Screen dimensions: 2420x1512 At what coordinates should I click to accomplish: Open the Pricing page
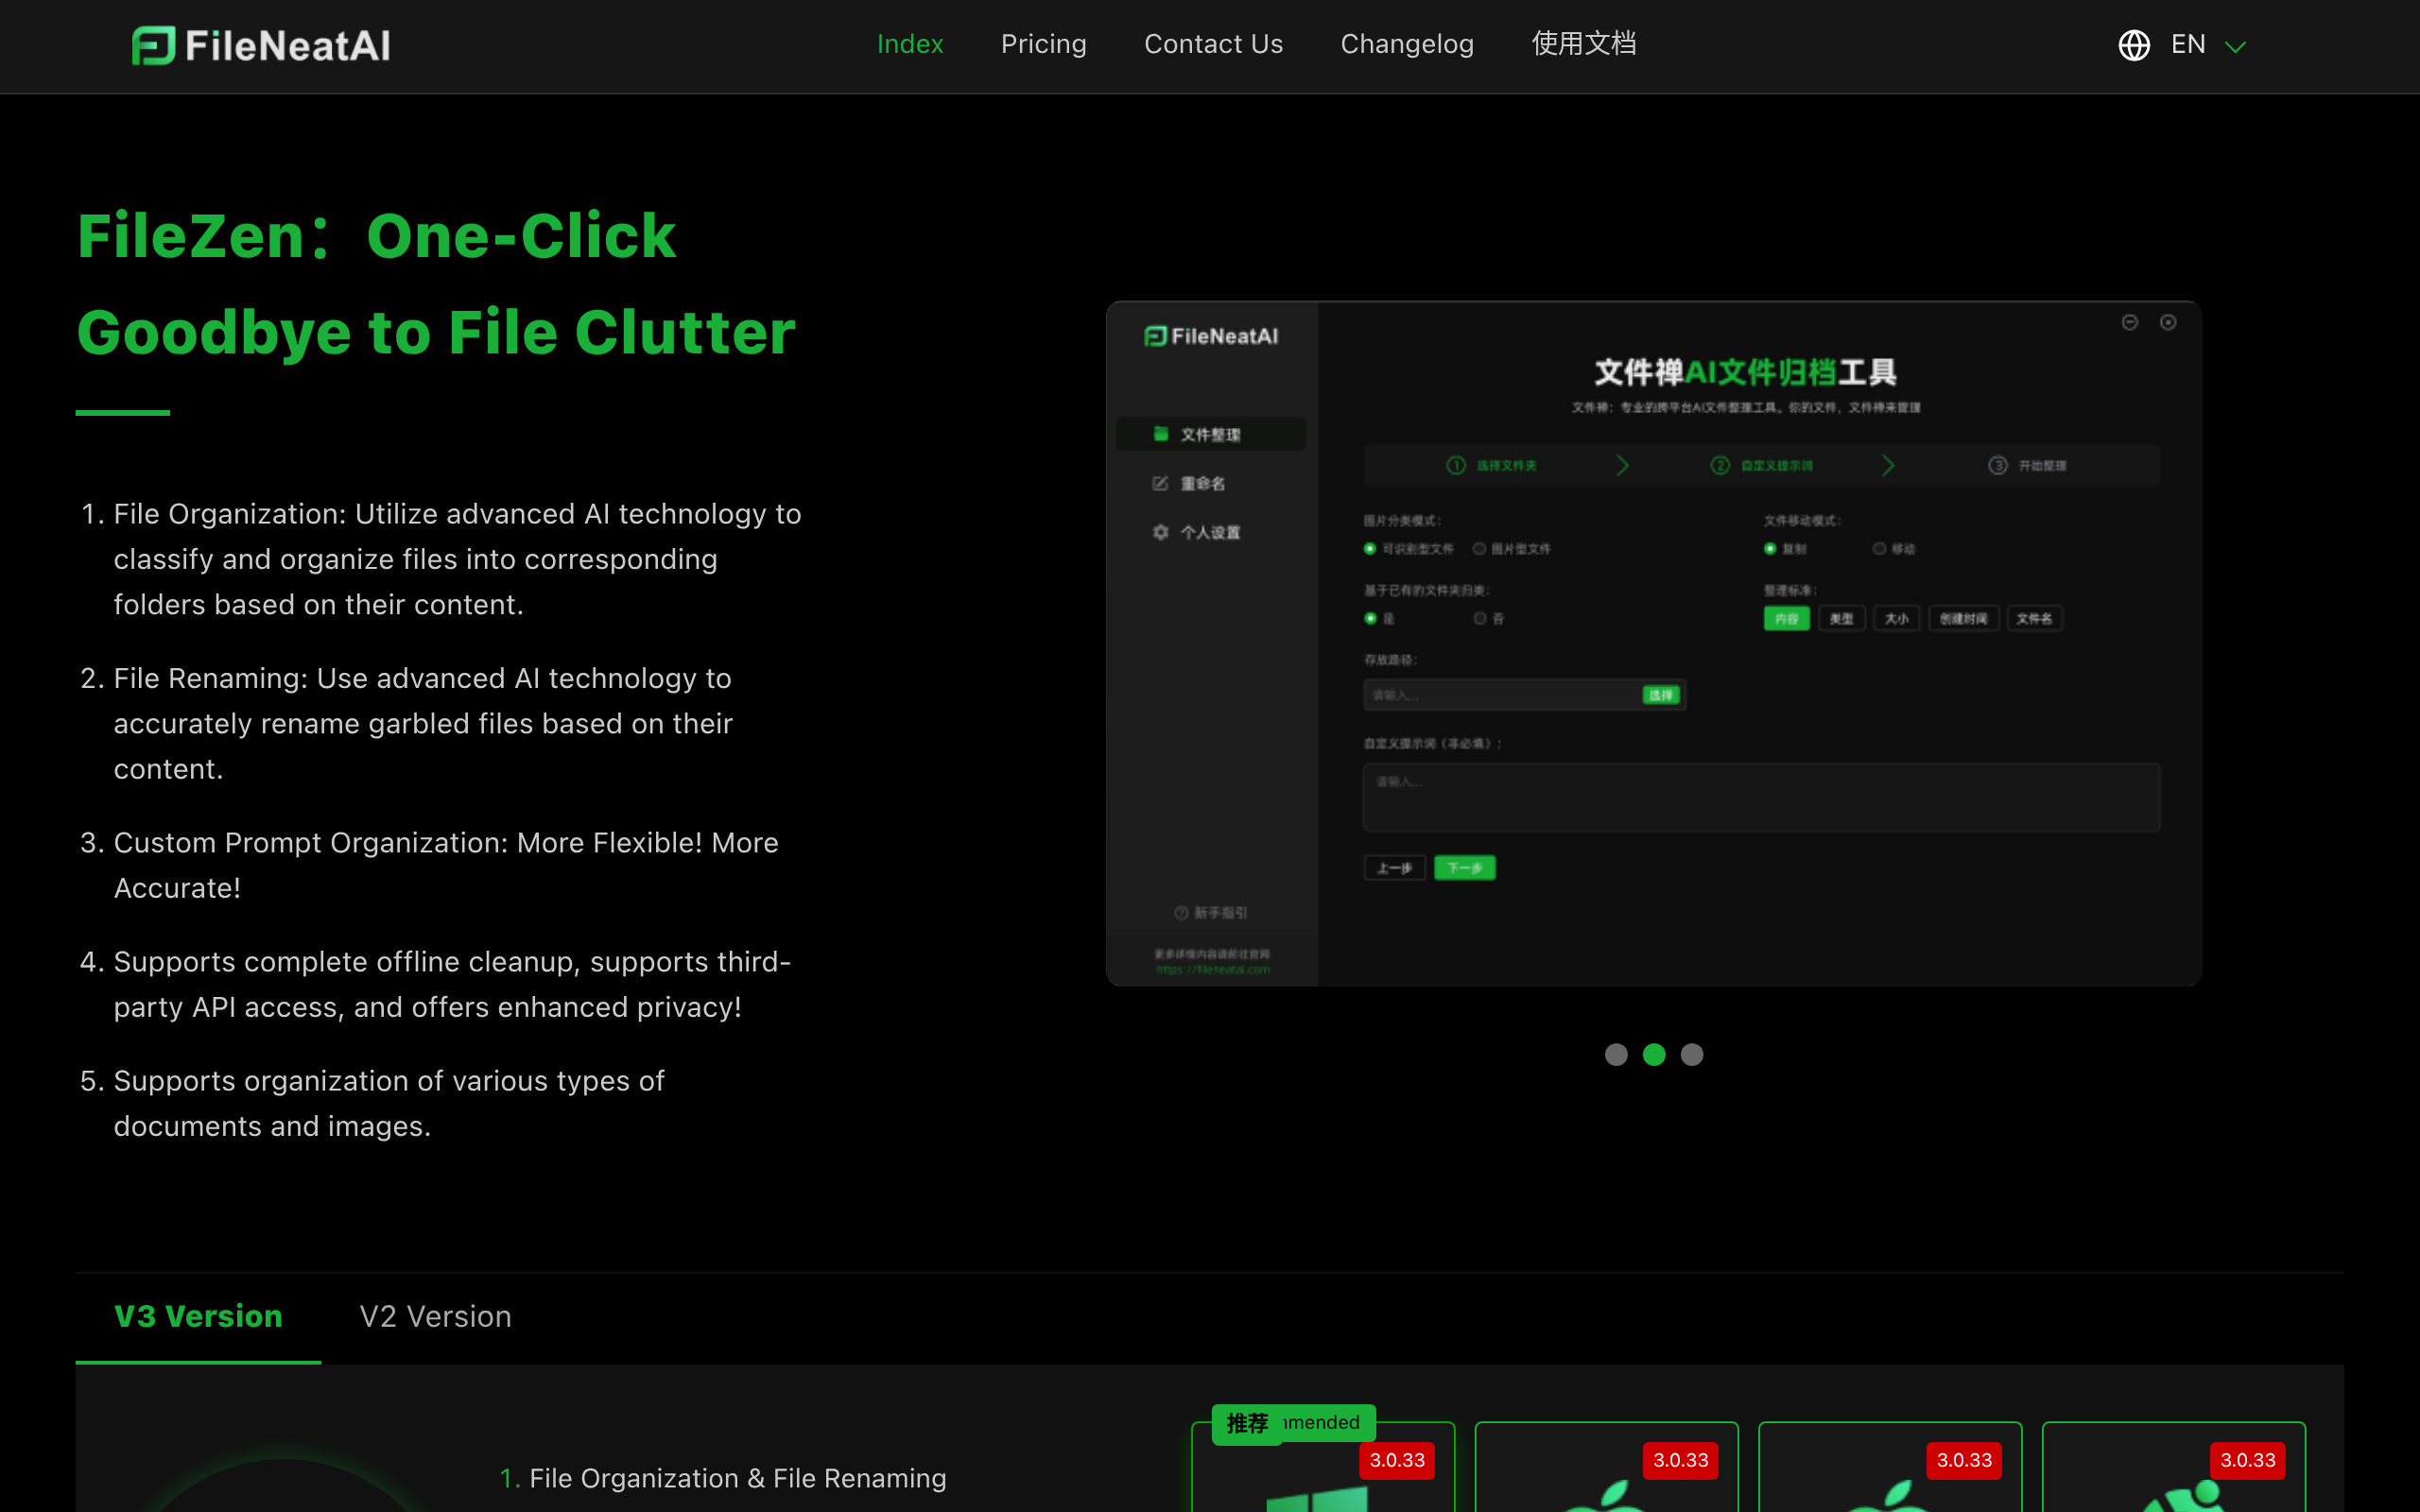tap(1043, 44)
